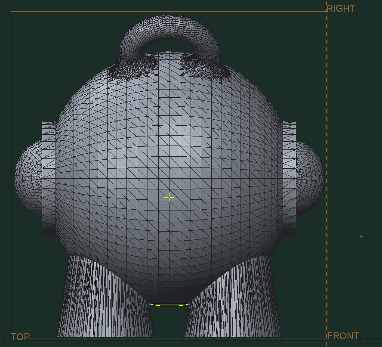Click the yellow crosshair at the sphere center
Image resolution: width=382 pixels, height=347 pixels.
click(169, 197)
